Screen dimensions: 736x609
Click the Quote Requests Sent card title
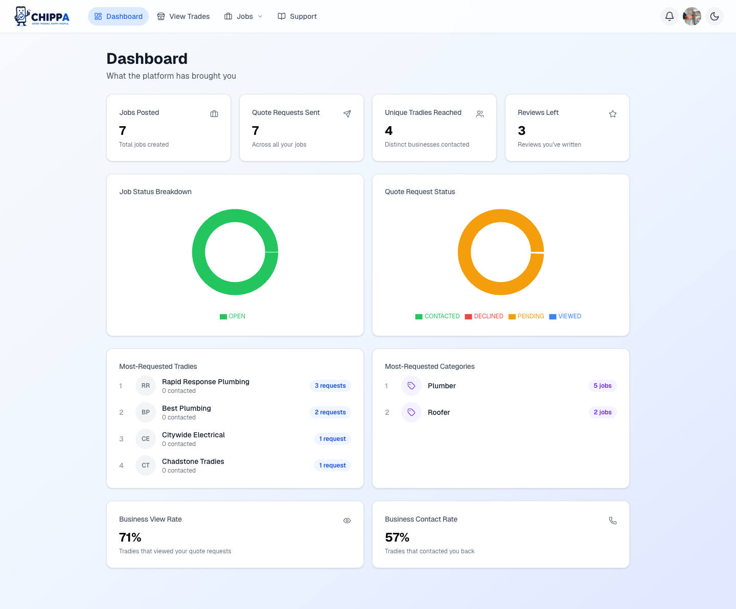(286, 112)
